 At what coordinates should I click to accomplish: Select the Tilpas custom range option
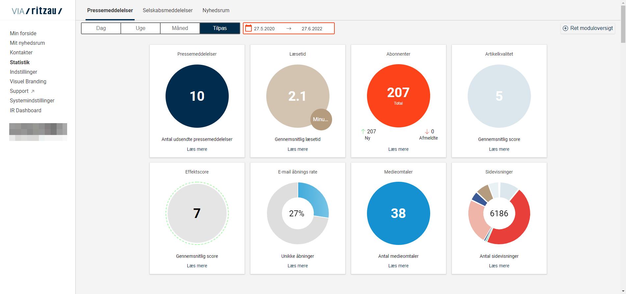[220, 28]
